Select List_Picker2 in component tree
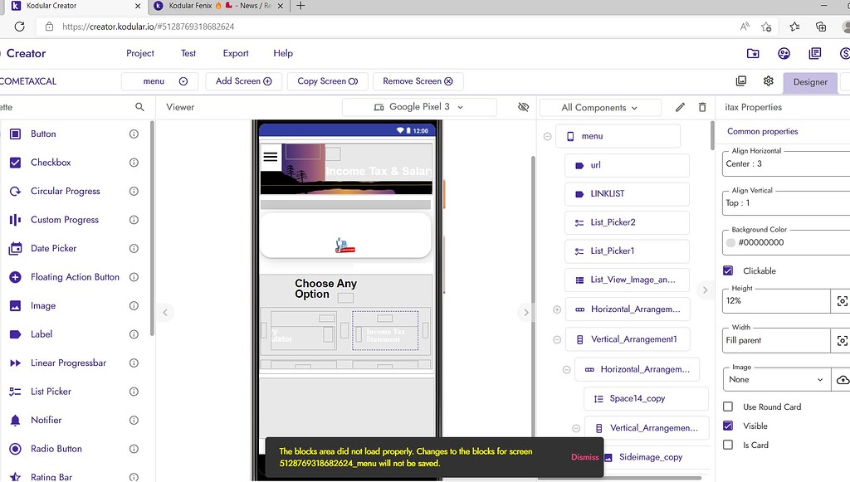Screen dimensions: 850x482 point(627,222)
